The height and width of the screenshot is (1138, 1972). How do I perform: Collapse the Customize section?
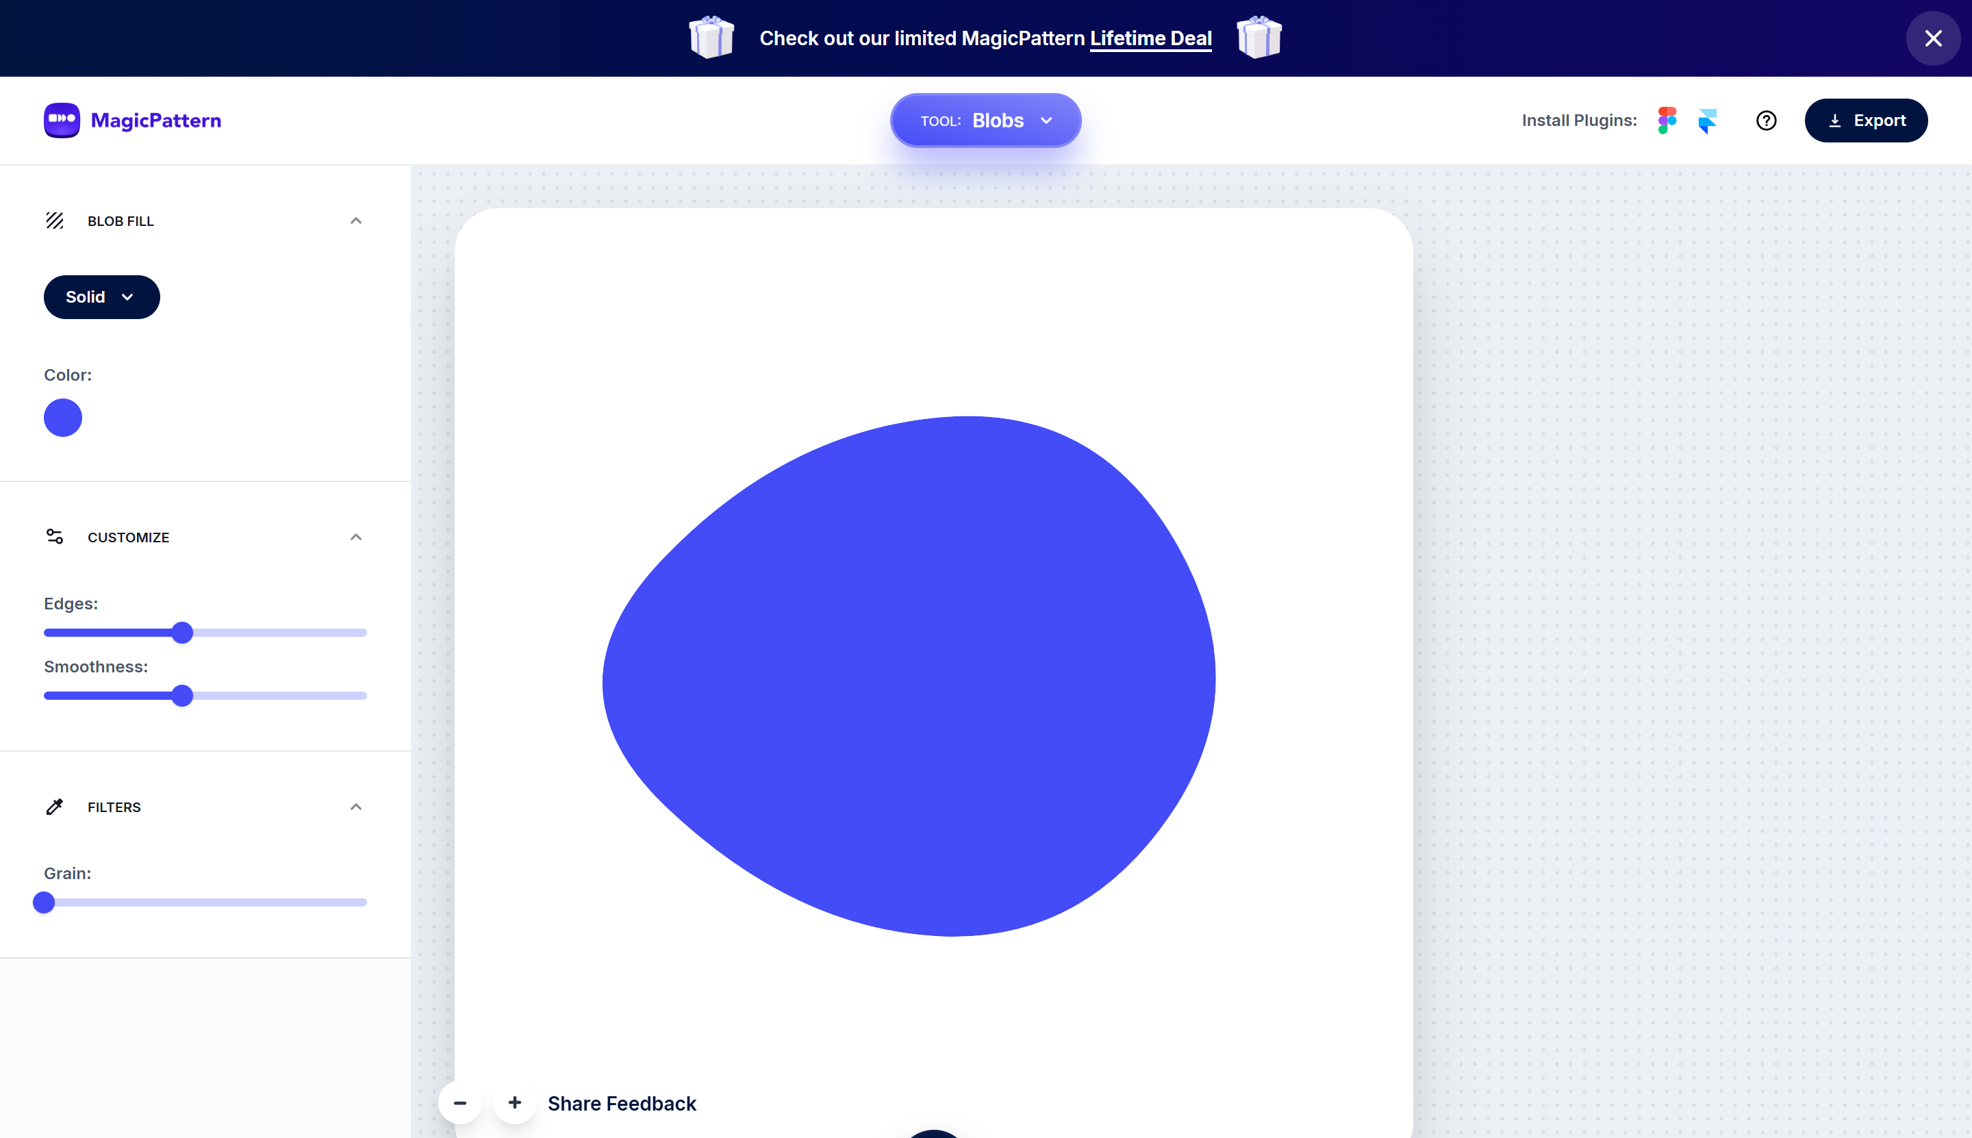(355, 537)
